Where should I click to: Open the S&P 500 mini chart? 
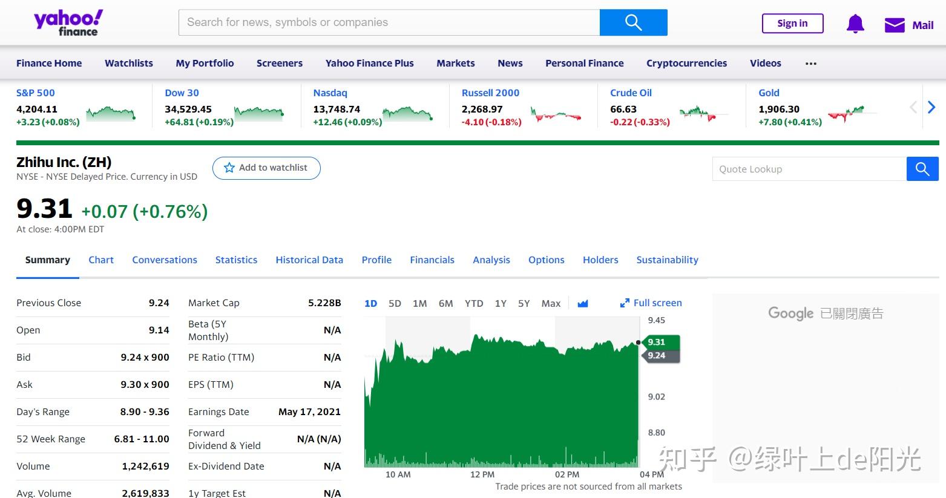click(111, 113)
